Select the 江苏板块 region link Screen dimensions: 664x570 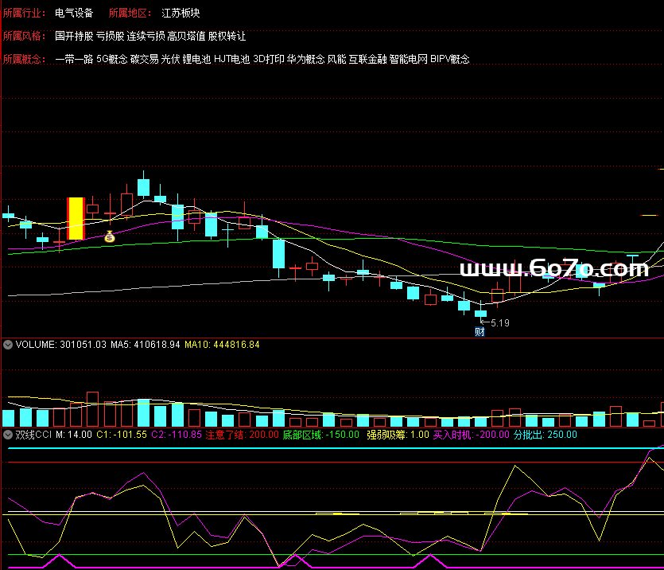coord(181,13)
